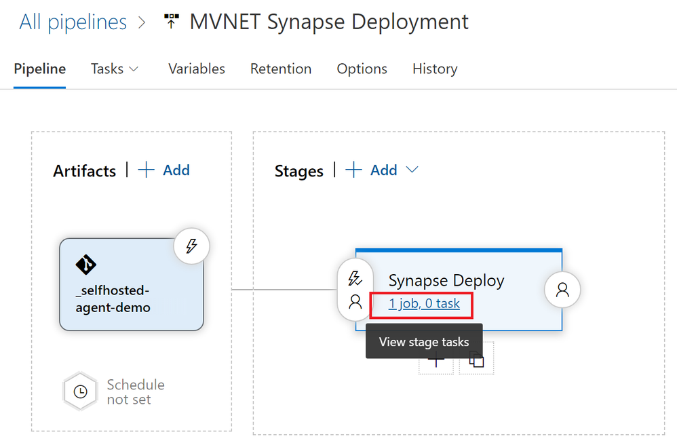677x441 pixels.
Task: Open the '1 job, 0 task' link
Action: tap(424, 303)
